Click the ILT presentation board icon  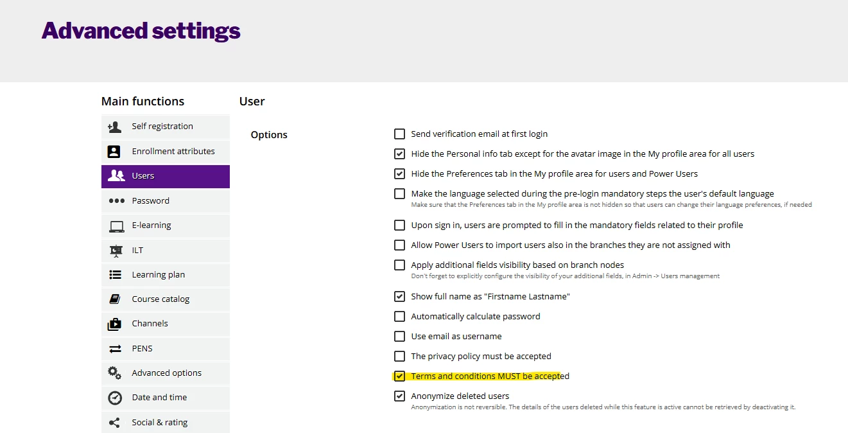[116, 251]
